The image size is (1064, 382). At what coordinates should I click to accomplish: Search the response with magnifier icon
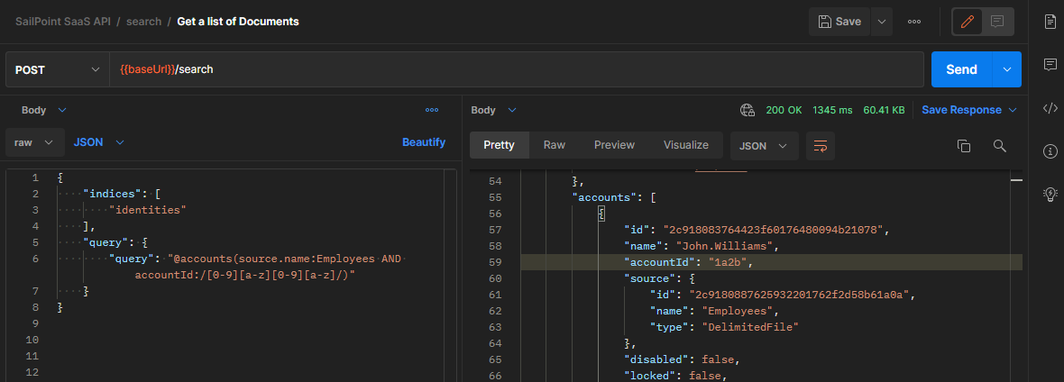tap(999, 146)
